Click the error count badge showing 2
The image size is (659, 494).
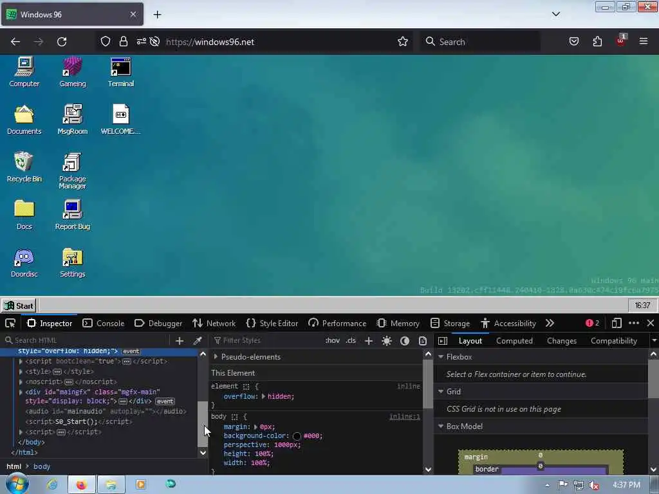click(592, 323)
